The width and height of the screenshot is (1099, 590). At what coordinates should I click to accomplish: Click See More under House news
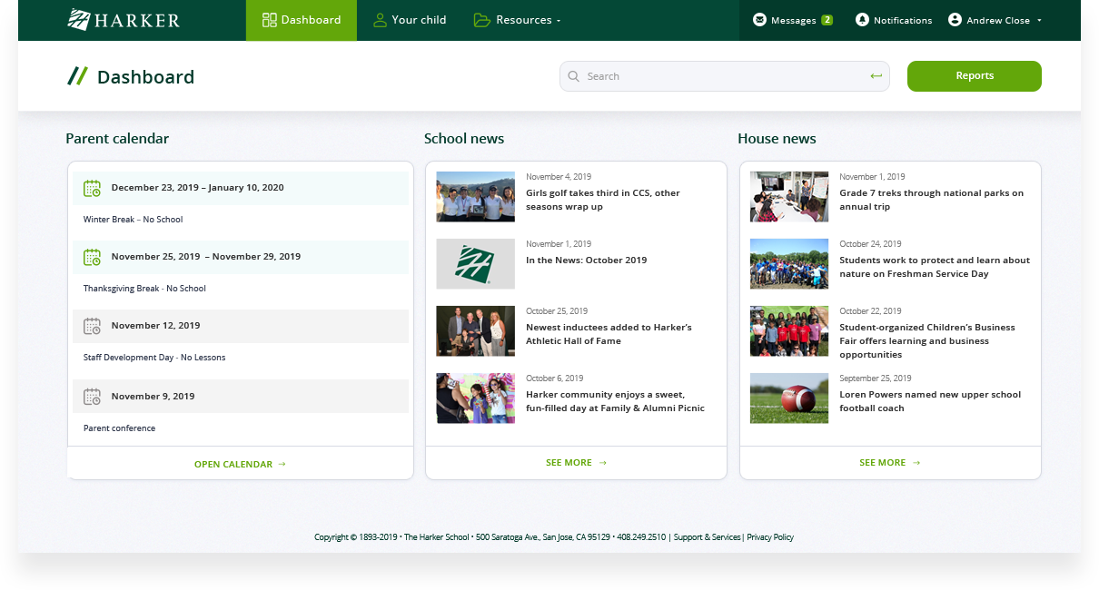[x=890, y=463]
